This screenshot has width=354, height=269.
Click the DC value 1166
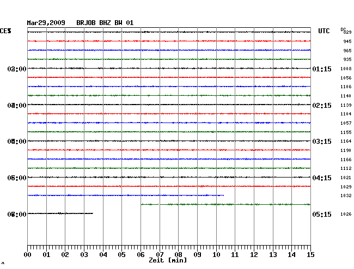click(346, 160)
